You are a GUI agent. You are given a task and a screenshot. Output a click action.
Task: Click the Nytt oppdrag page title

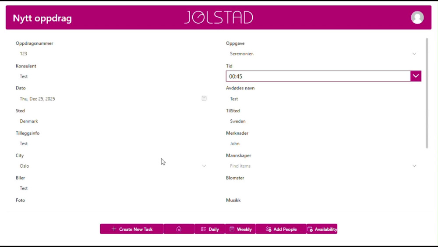pyautogui.click(x=42, y=18)
